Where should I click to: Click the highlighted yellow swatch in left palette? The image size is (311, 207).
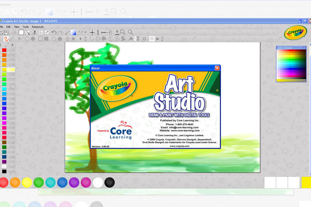click(4, 70)
